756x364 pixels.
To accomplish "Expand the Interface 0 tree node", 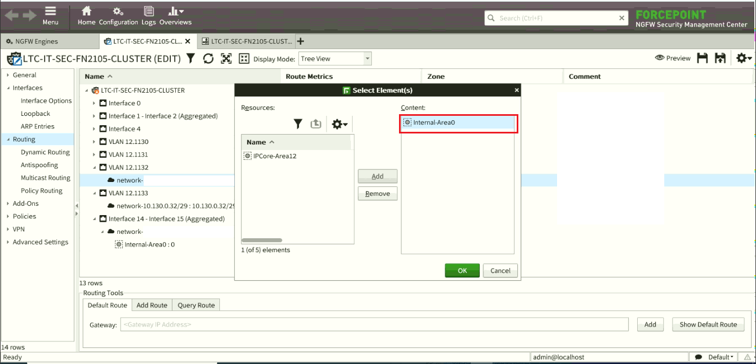I will pos(95,103).
